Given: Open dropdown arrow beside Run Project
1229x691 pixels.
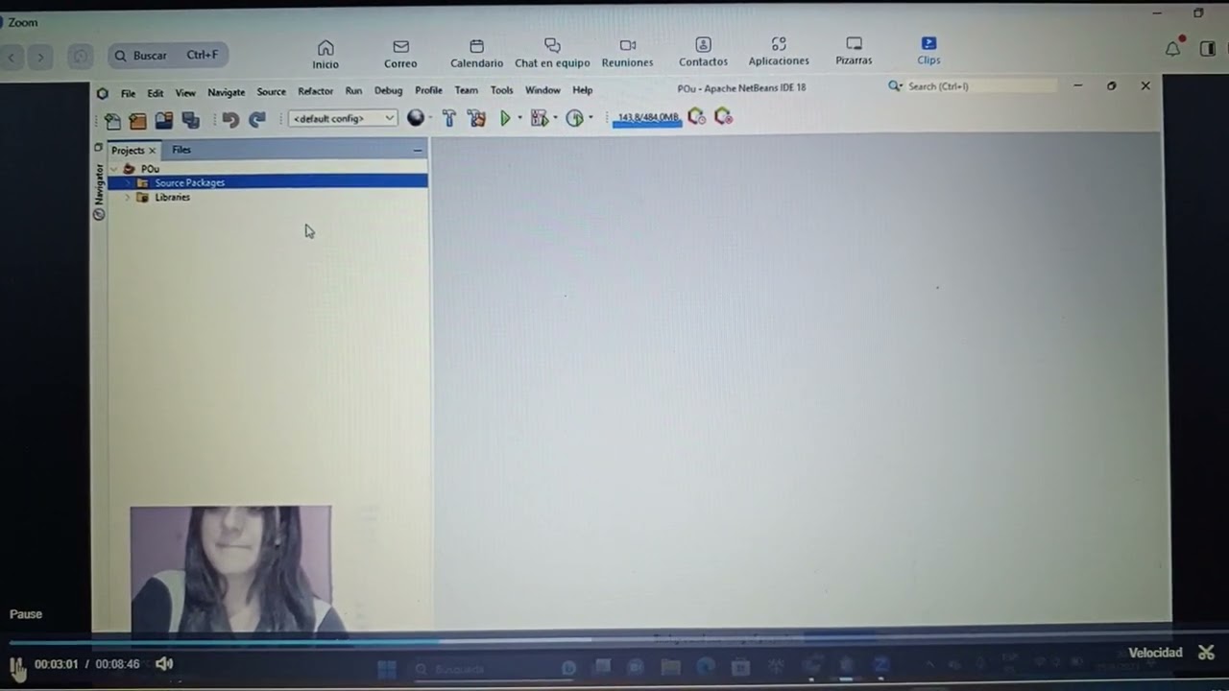Looking at the screenshot, I should point(519,118).
